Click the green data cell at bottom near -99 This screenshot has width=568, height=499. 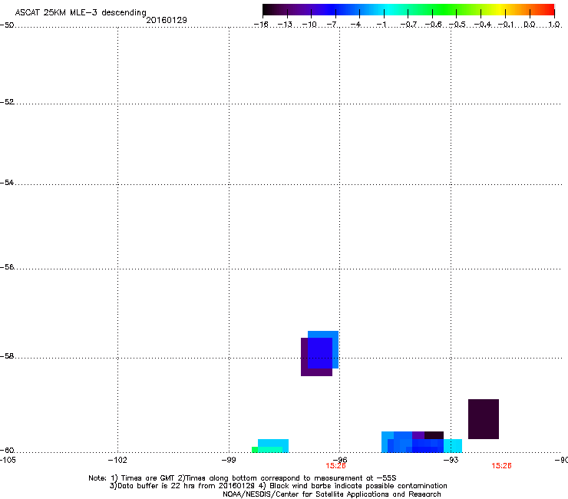[255, 450]
